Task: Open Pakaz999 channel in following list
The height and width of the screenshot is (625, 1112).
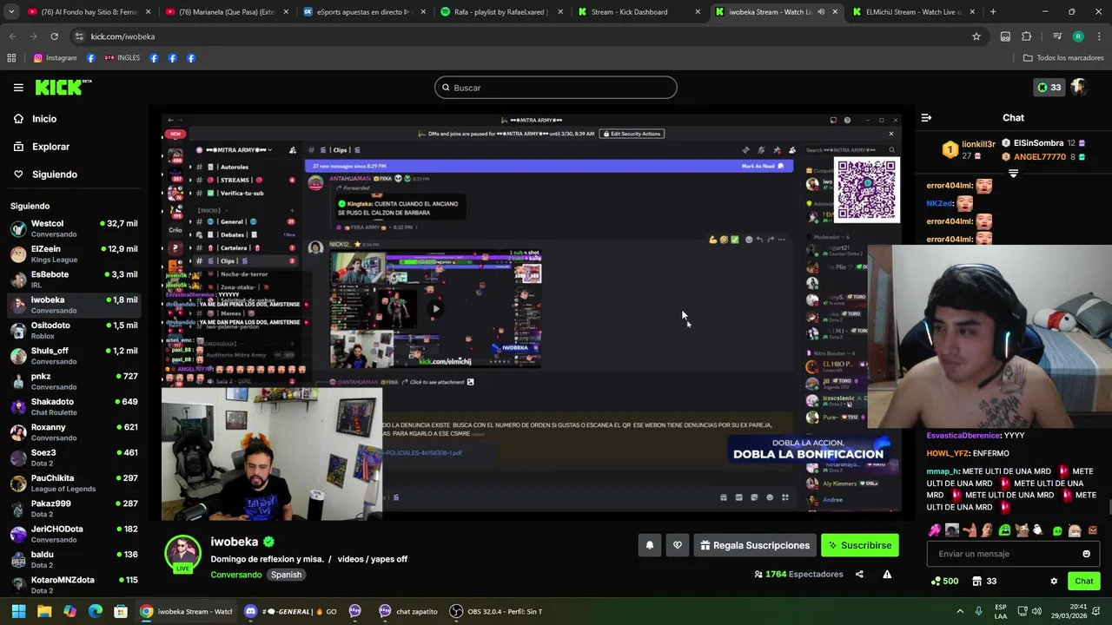Action: pyautogui.click(x=74, y=509)
